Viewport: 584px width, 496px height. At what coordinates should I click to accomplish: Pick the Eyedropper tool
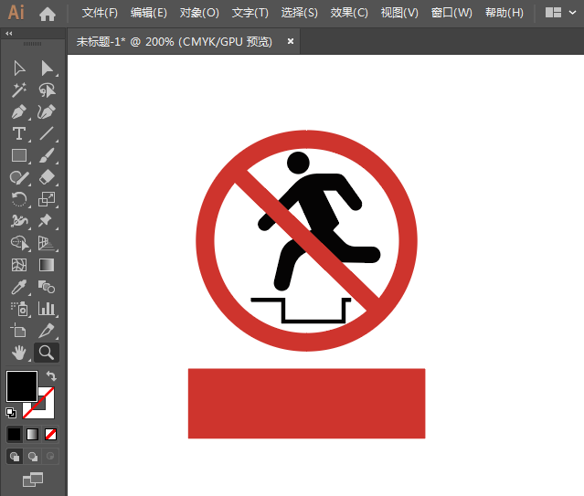click(x=19, y=287)
